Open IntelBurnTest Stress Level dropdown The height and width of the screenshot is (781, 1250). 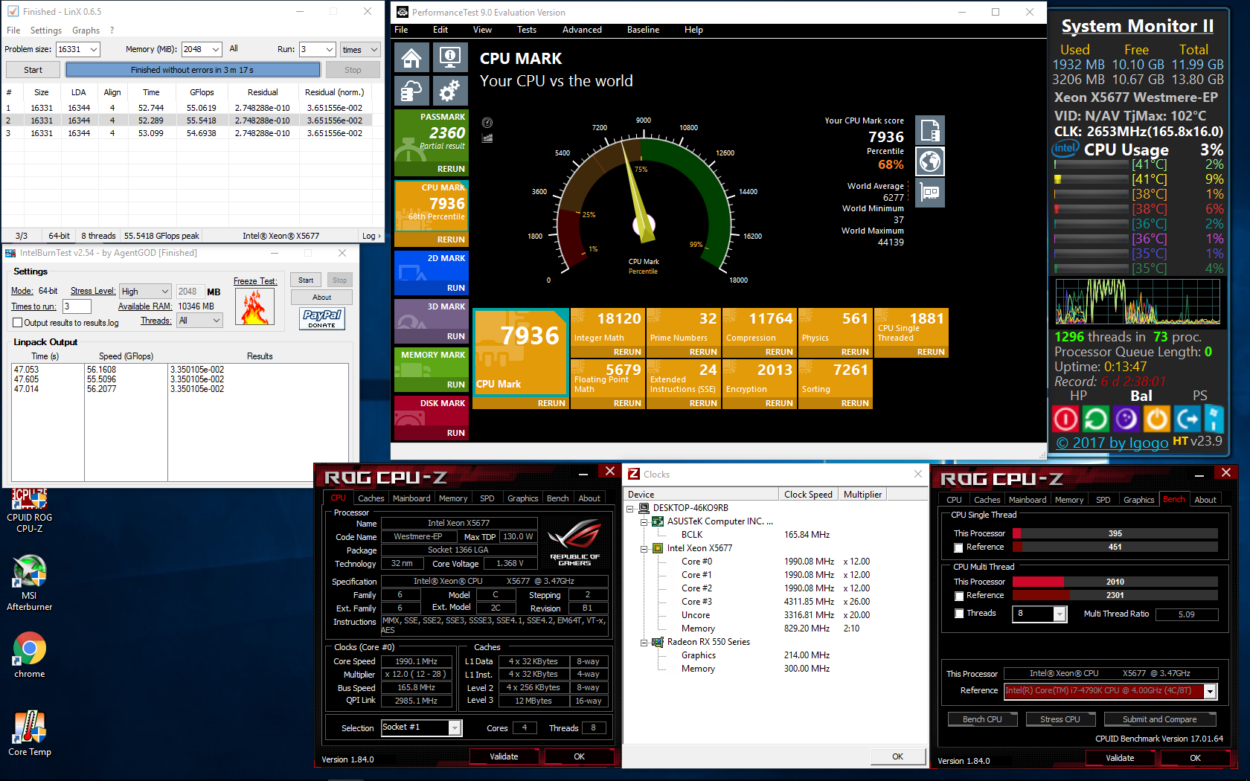pyautogui.click(x=145, y=292)
